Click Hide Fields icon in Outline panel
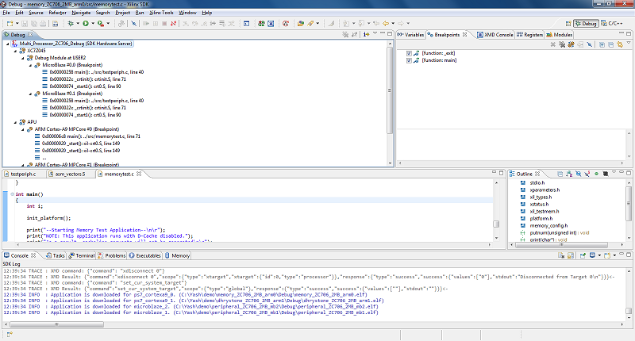This screenshot has width=635, height=341. coord(579,174)
